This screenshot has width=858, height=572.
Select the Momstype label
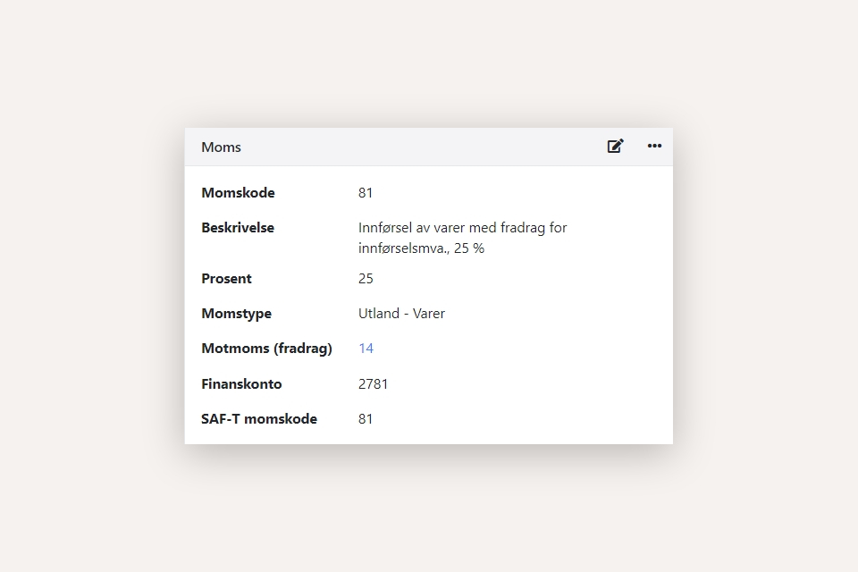236,314
